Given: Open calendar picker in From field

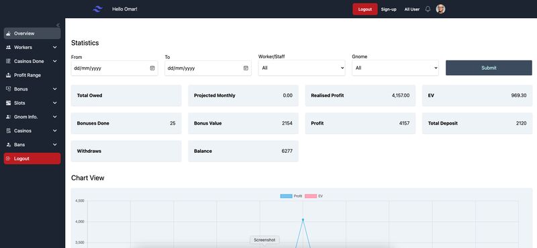Looking at the screenshot, I should click(152, 68).
